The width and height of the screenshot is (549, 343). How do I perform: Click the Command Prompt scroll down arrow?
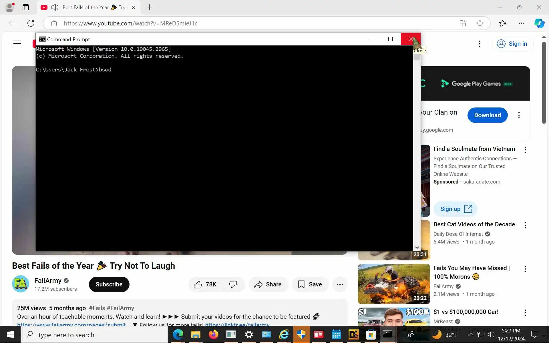click(x=417, y=248)
